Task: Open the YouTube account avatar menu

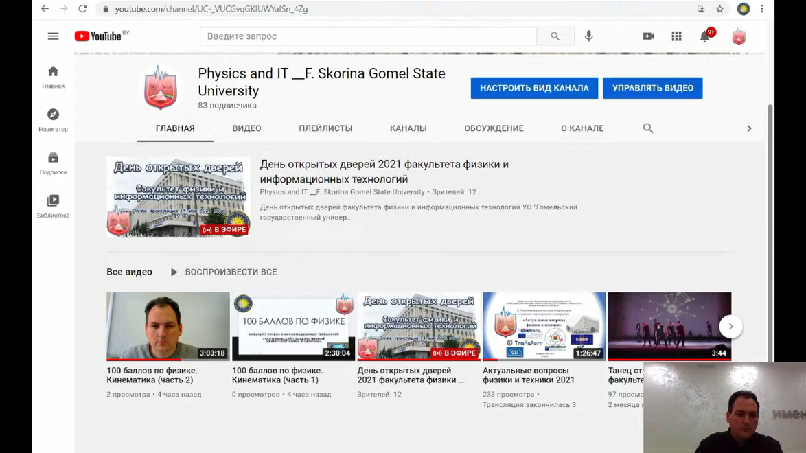Action: 739,36
